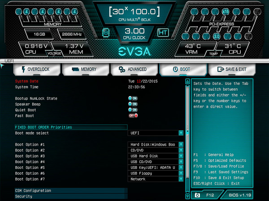Viewport: 269px width, 201px height.
Task: Turn off the Quiet Boot switch
Action: coord(133,110)
